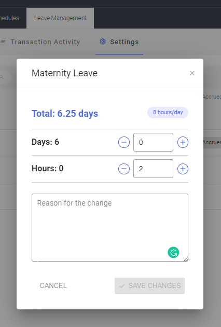This screenshot has width=221, height=327.
Task: Decrease the Days value with minus icon
Action: click(124, 142)
